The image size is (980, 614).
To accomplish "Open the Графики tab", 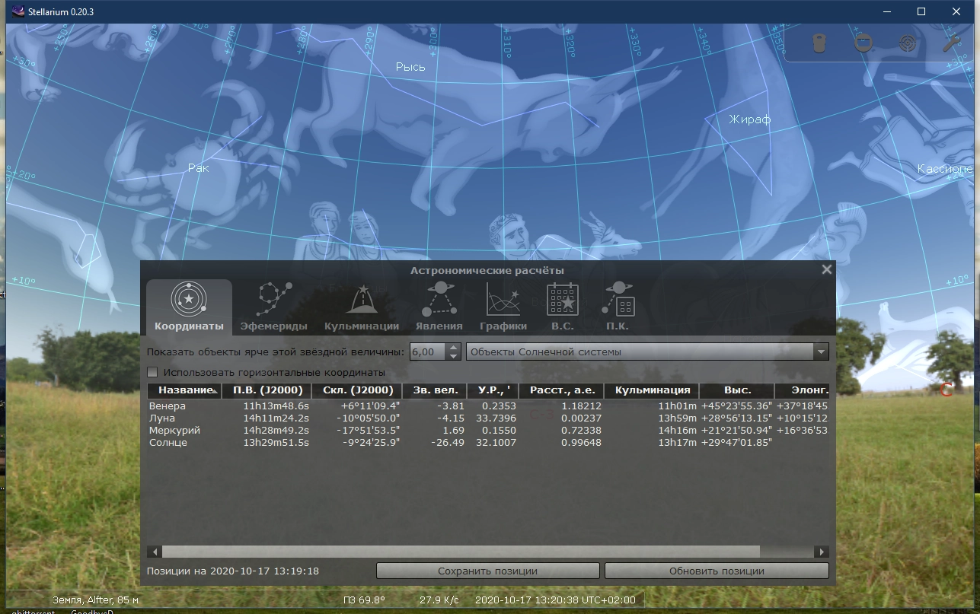I will pos(503,307).
